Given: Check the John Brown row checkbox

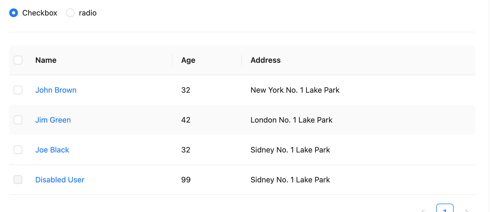Looking at the screenshot, I should pos(18,90).
